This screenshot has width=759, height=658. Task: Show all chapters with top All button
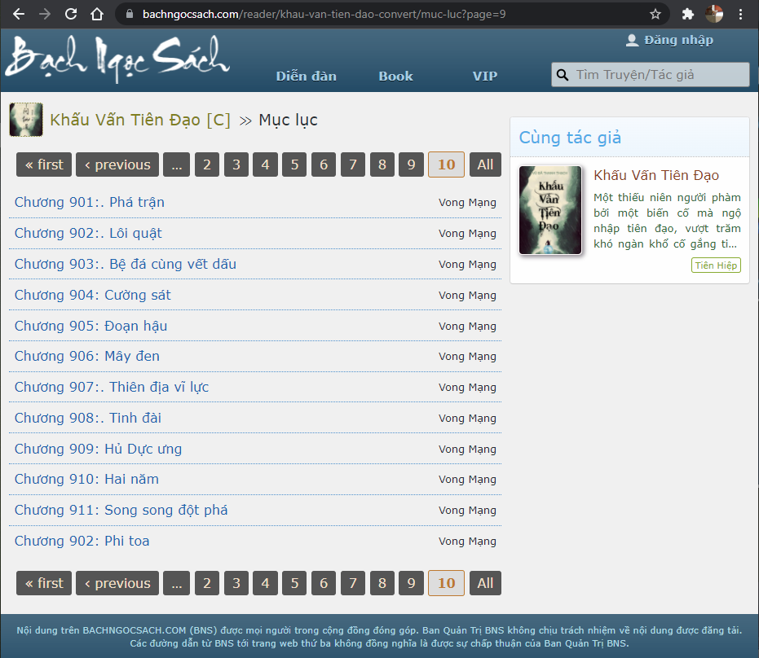click(485, 164)
